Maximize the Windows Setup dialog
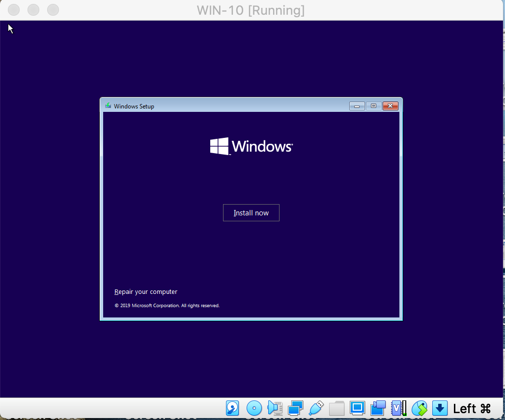 pyautogui.click(x=374, y=106)
